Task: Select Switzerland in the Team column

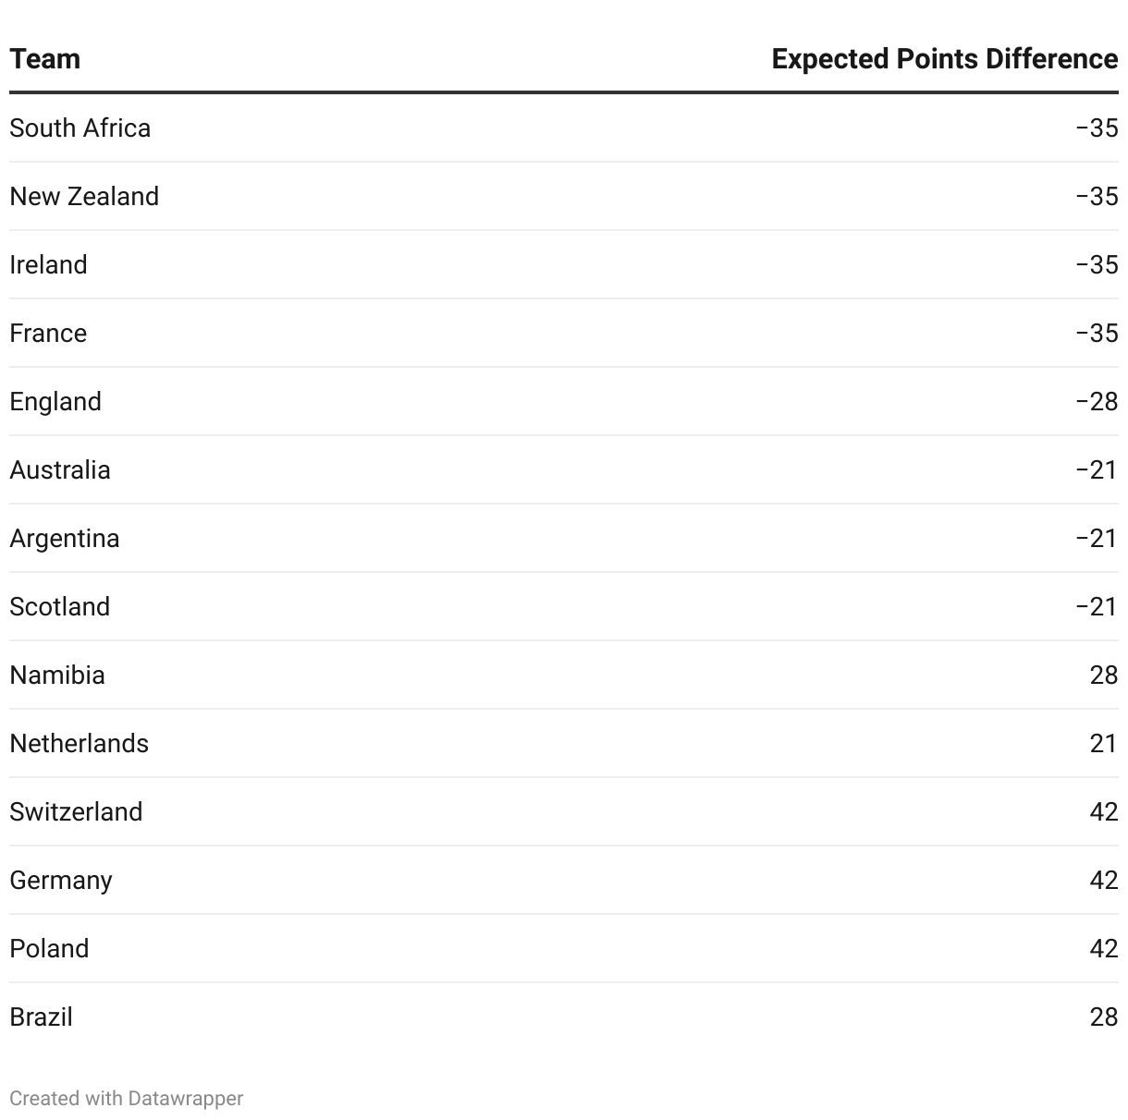Action: pyautogui.click(x=77, y=811)
